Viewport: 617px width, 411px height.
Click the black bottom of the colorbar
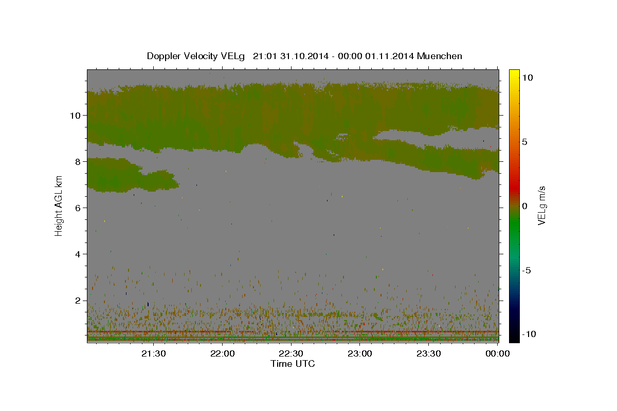pyautogui.click(x=514, y=337)
